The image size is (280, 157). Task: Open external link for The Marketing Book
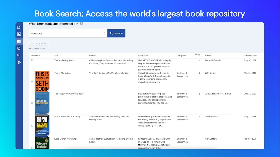click(x=32, y=60)
